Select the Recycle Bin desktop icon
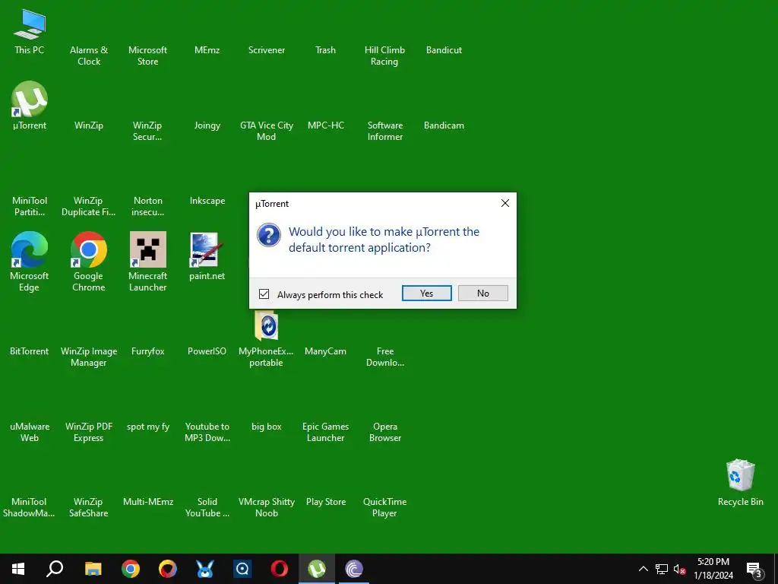778x584 pixels. tap(740, 475)
